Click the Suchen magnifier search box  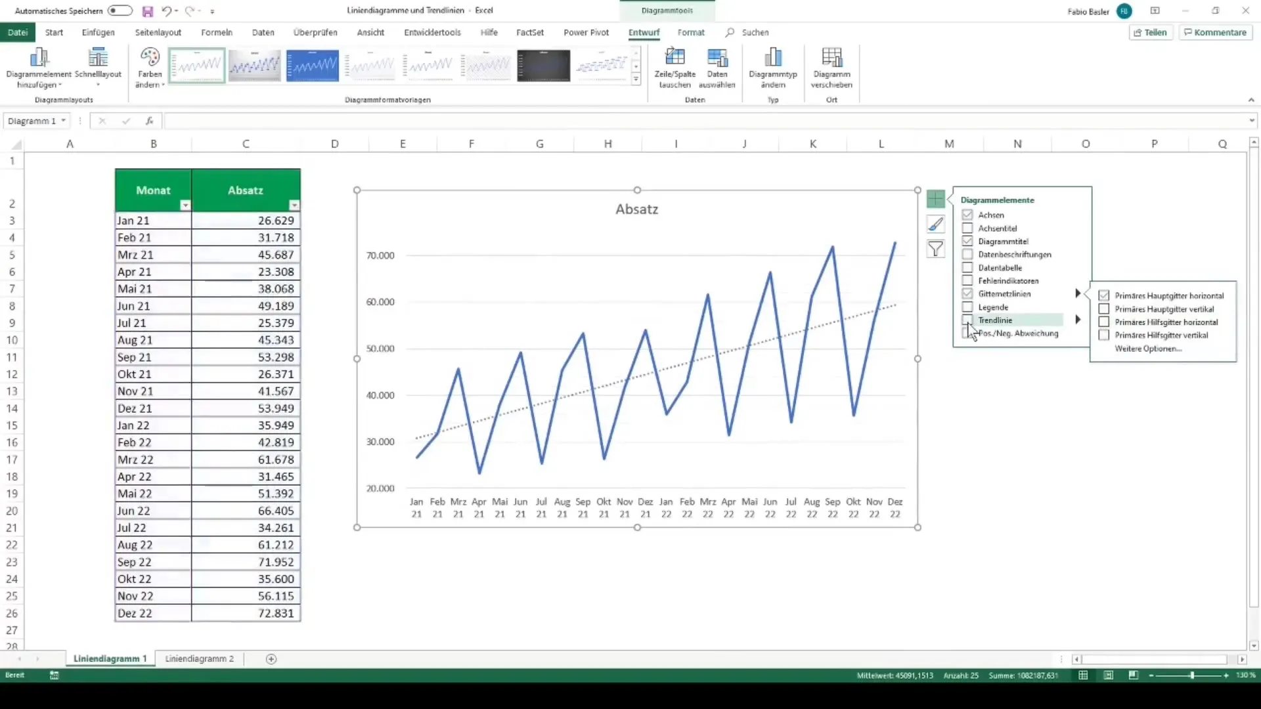(x=747, y=32)
